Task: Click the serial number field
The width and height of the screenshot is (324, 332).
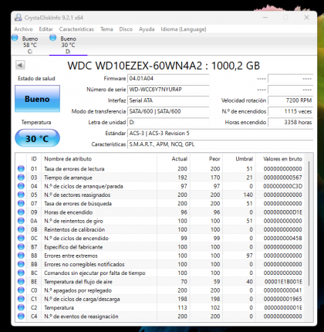Action: pos(168,90)
